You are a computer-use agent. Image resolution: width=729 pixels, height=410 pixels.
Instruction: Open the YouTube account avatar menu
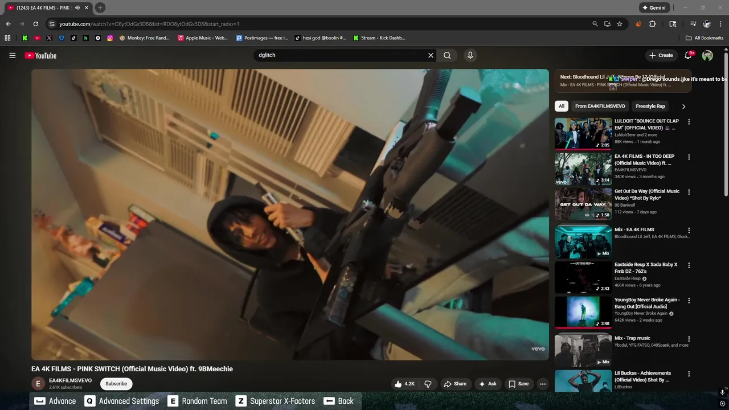pos(707,55)
